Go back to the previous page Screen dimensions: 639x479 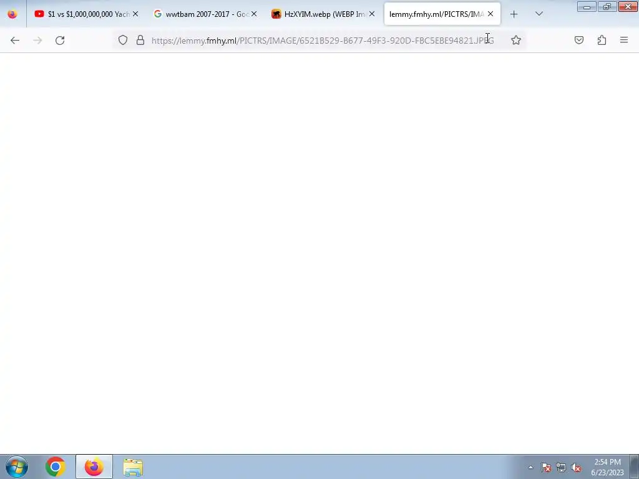click(15, 41)
